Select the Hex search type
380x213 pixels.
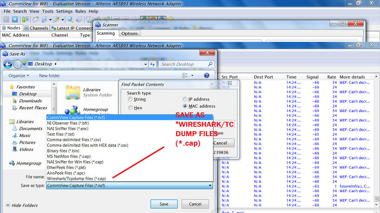click(130, 108)
